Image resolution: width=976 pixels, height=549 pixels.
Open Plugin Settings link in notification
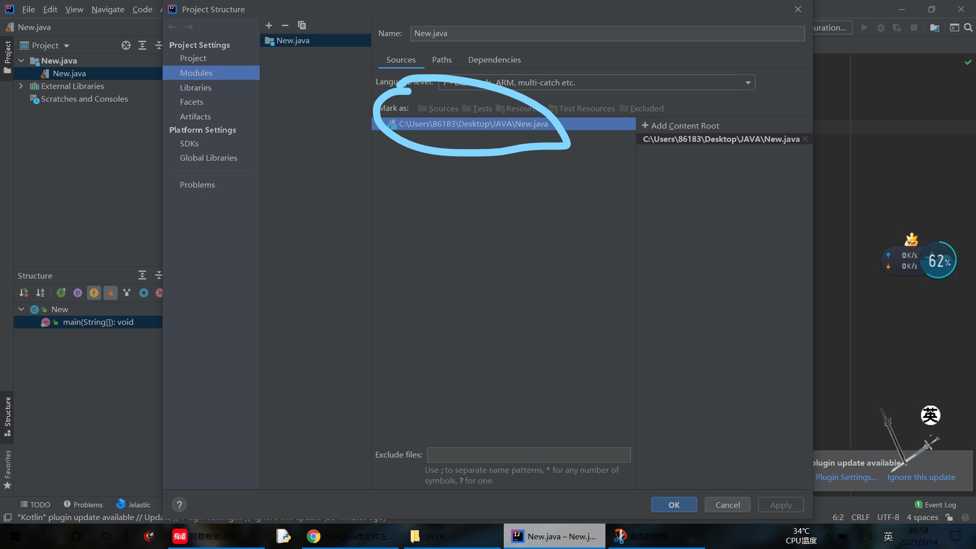point(846,477)
